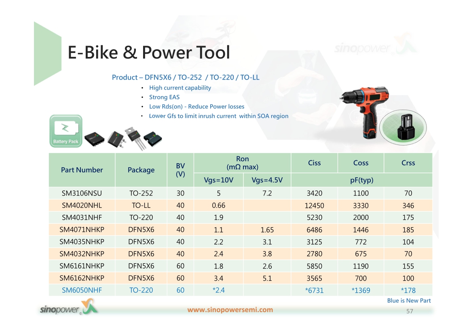Click part number SM4031NHF

(82, 217)
